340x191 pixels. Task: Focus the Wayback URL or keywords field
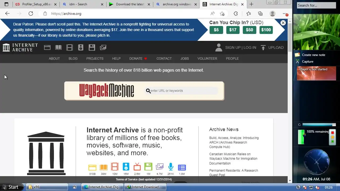pos(182,91)
